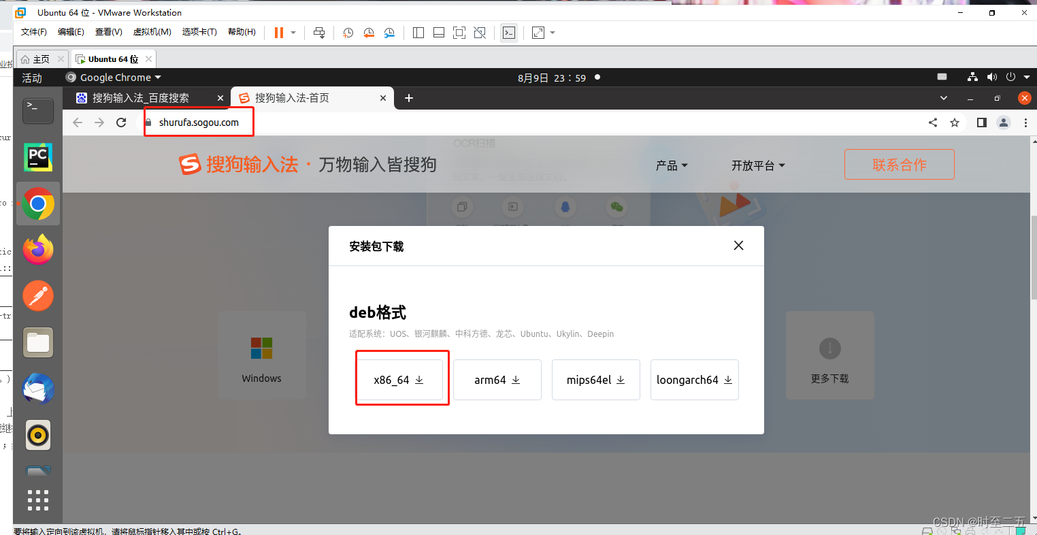Click the send Ctrl+Alt+Del toolbar icon
Image resolution: width=1037 pixels, height=535 pixels.
[319, 33]
